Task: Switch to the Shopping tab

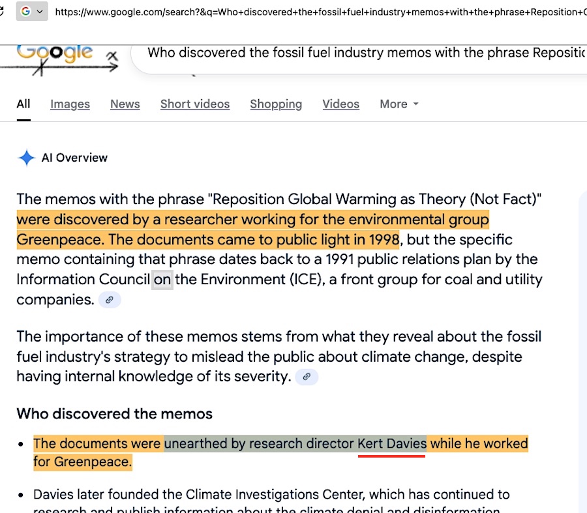Action: [x=276, y=104]
